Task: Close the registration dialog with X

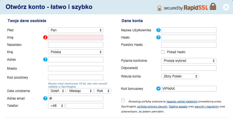Action: click(x=226, y=7)
